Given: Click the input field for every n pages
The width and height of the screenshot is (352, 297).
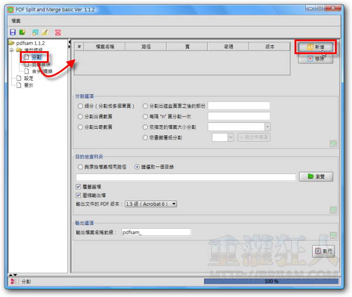Looking at the screenshot, I should tap(239, 116).
